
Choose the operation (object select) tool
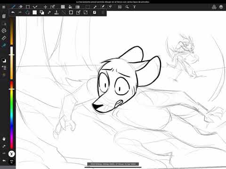coord(127,7)
